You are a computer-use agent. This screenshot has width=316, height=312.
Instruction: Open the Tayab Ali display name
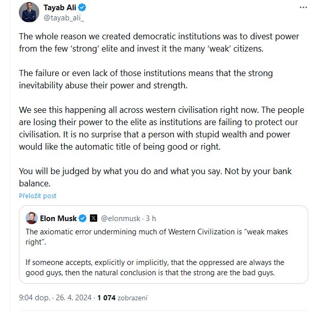[60, 8]
